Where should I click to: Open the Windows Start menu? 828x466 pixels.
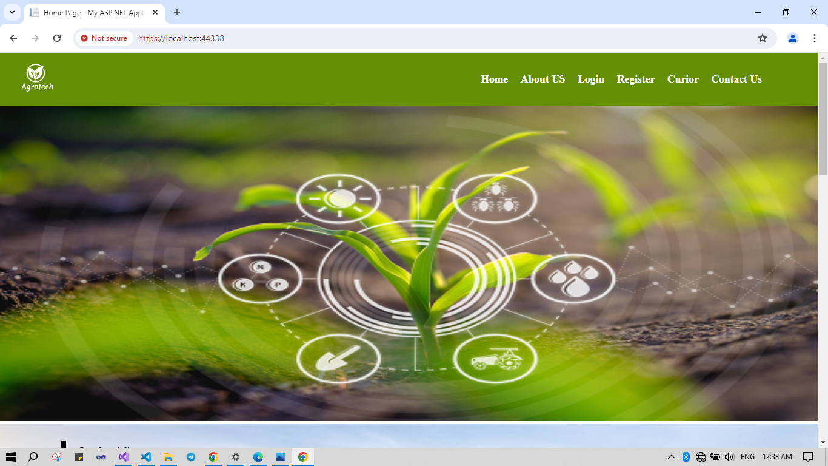(x=10, y=457)
